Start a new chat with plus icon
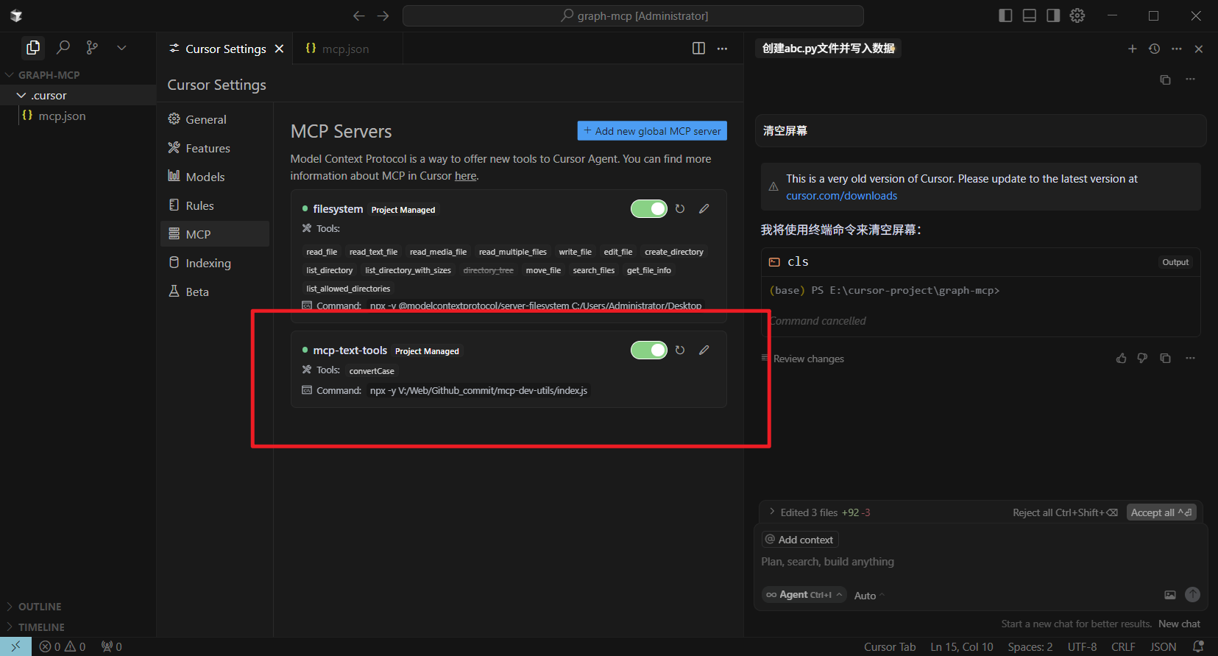The image size is (1218, 656). (1132, 49)
